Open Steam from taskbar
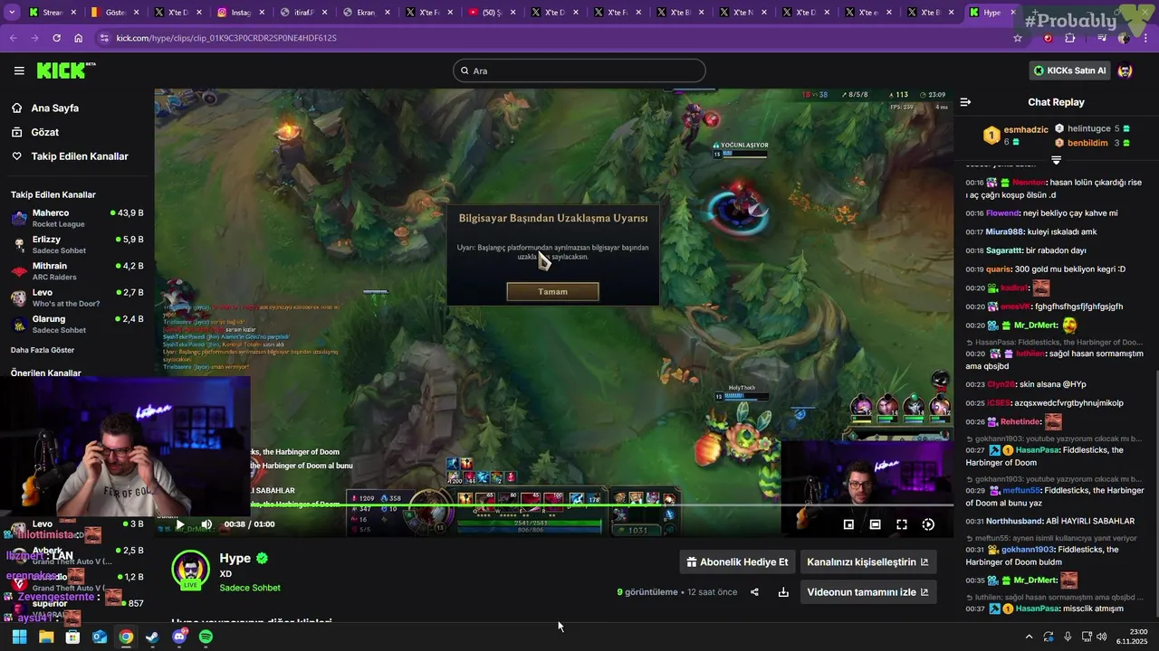1159x651 pixels. coord(152,637)
